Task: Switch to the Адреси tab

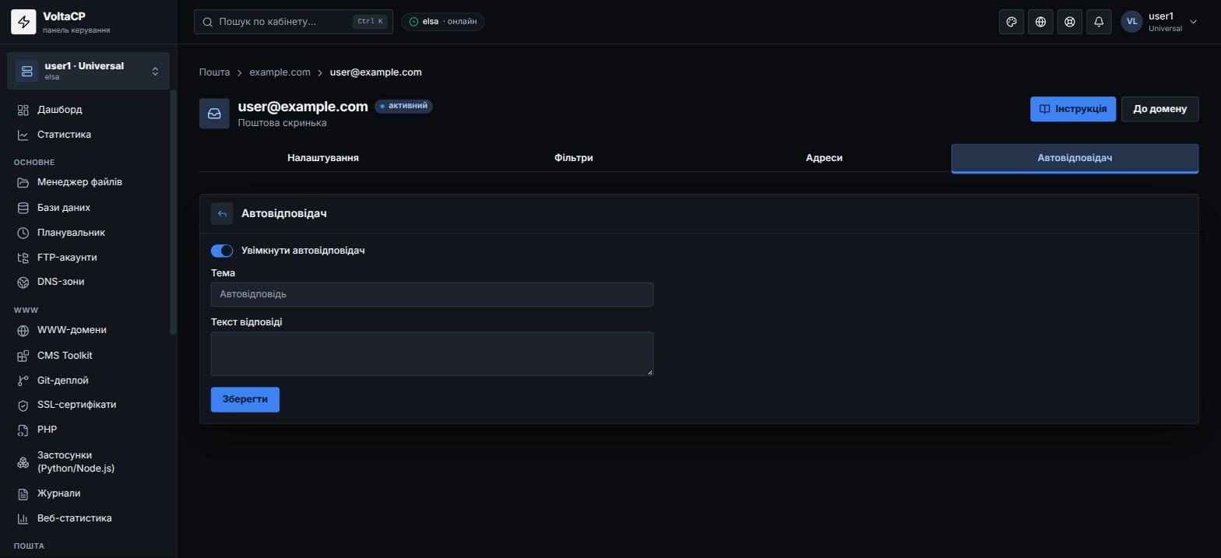Action: [x=824, y=158]
